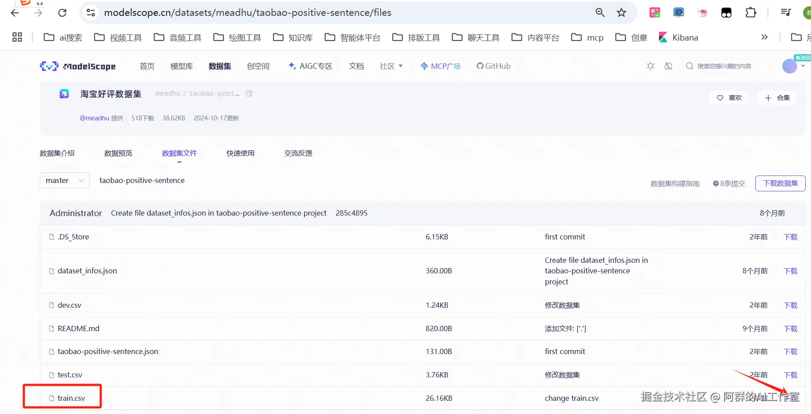Open the 聊天工具 bookmark folder
811x414 pixels.
point(476,37)
